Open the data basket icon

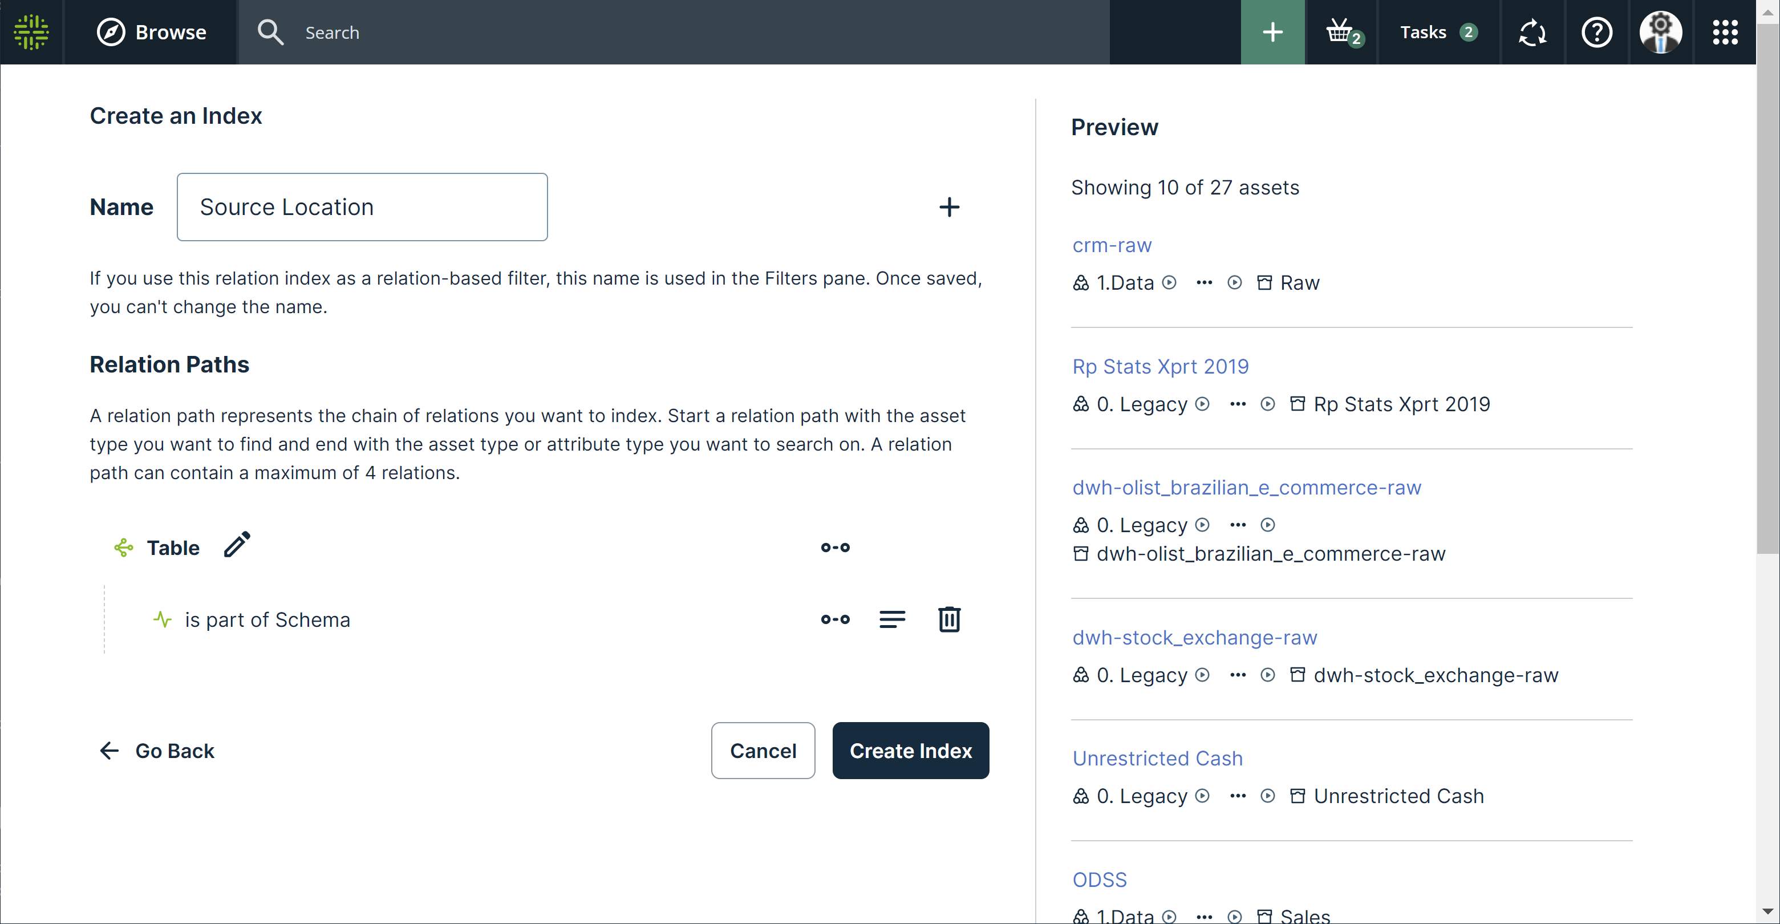pos(1340,32)
